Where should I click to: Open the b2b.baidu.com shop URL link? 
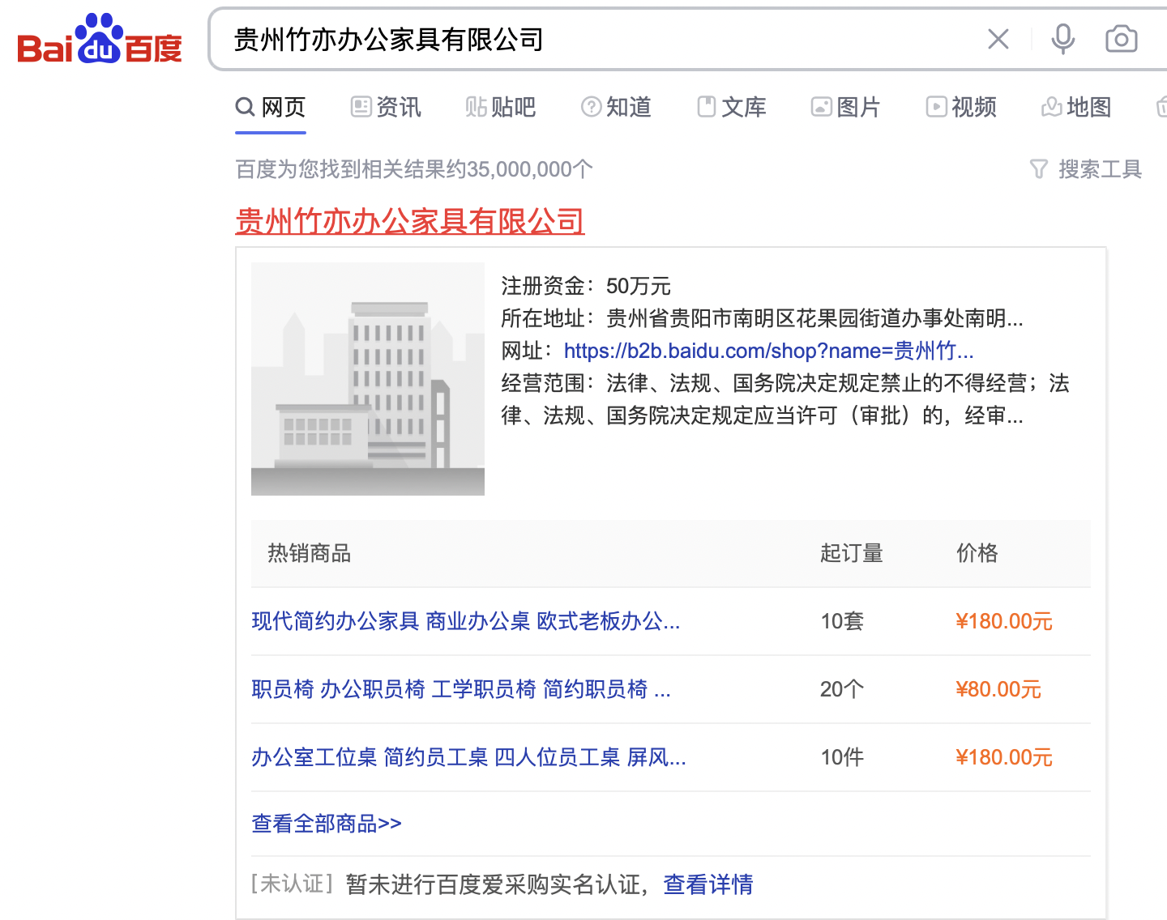[x=768, y=351]
